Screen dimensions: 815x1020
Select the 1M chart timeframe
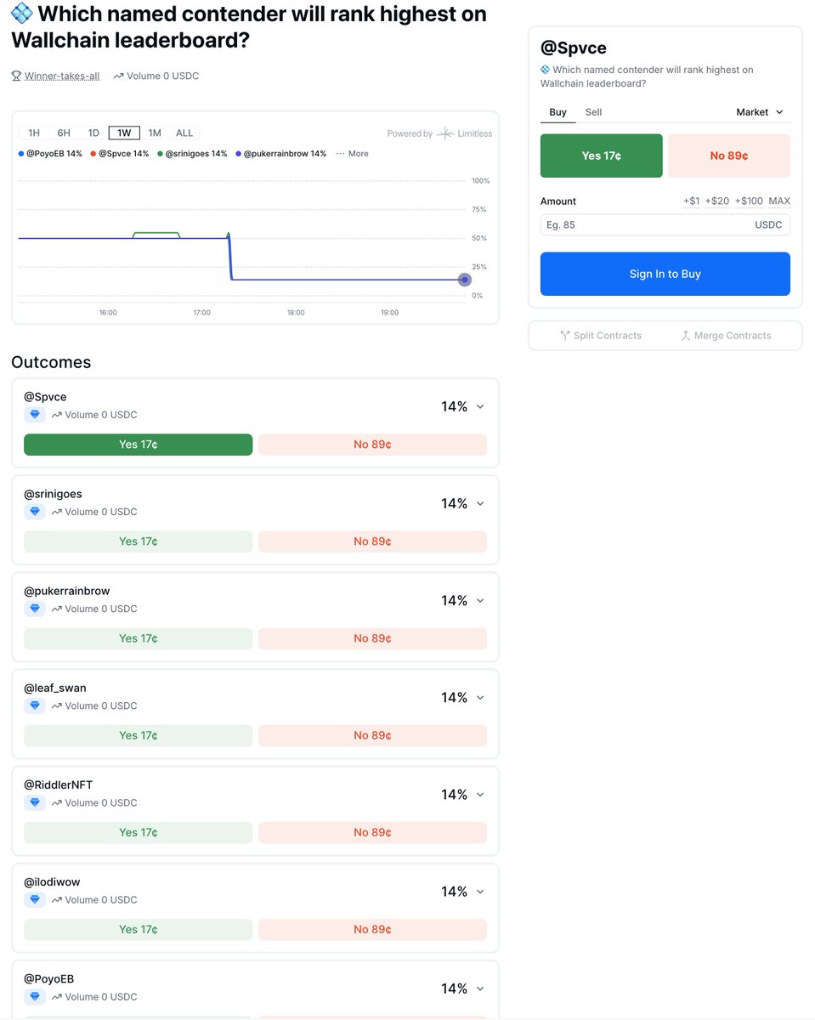pos(154,133)
